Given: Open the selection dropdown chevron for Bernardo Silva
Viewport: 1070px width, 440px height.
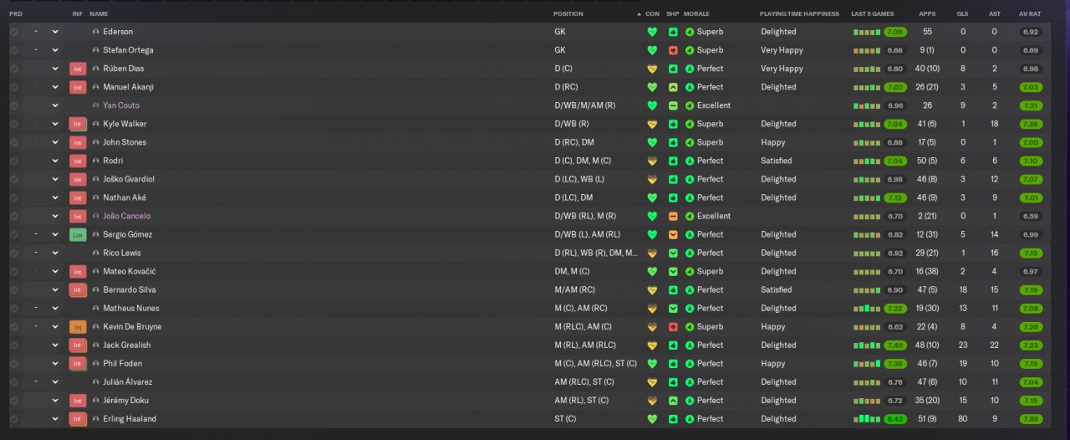Looking at the screenshot, I should [55, 289].
